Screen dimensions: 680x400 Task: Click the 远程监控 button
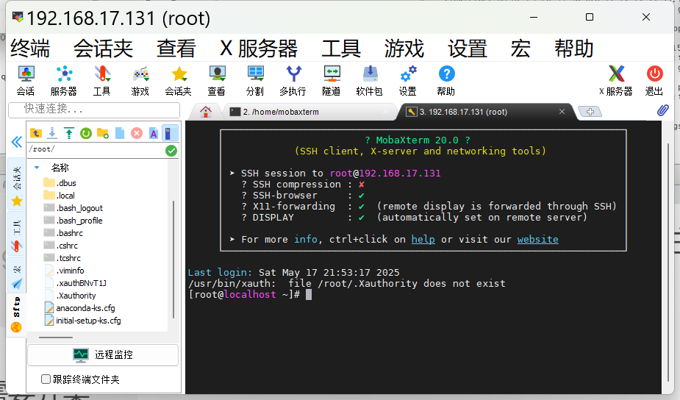coord(103,355)
